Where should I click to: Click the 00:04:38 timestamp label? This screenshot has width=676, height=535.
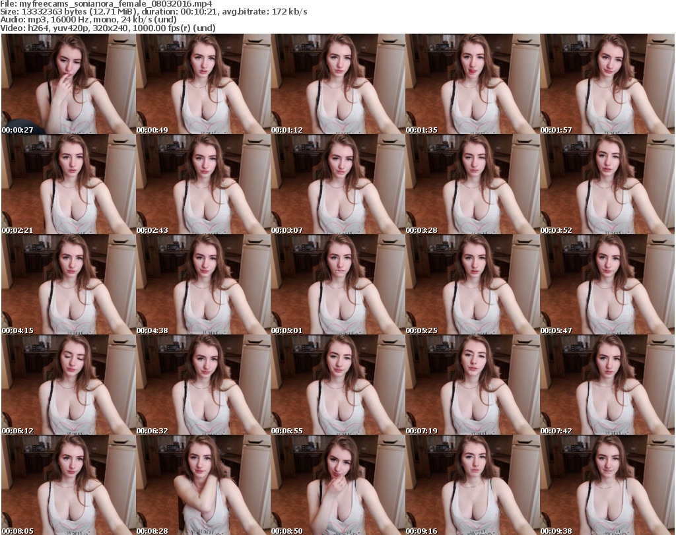(152, 330)
